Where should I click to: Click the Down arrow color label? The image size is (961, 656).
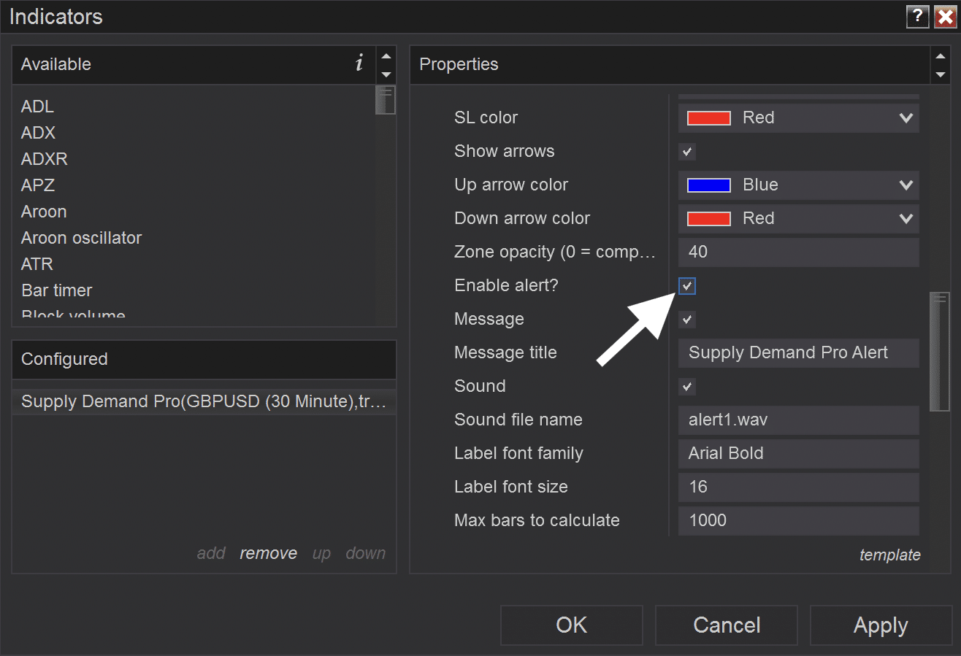(522, 218)
